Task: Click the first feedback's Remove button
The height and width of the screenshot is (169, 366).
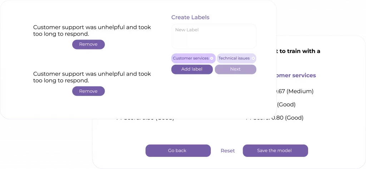Action: [88, 44]
